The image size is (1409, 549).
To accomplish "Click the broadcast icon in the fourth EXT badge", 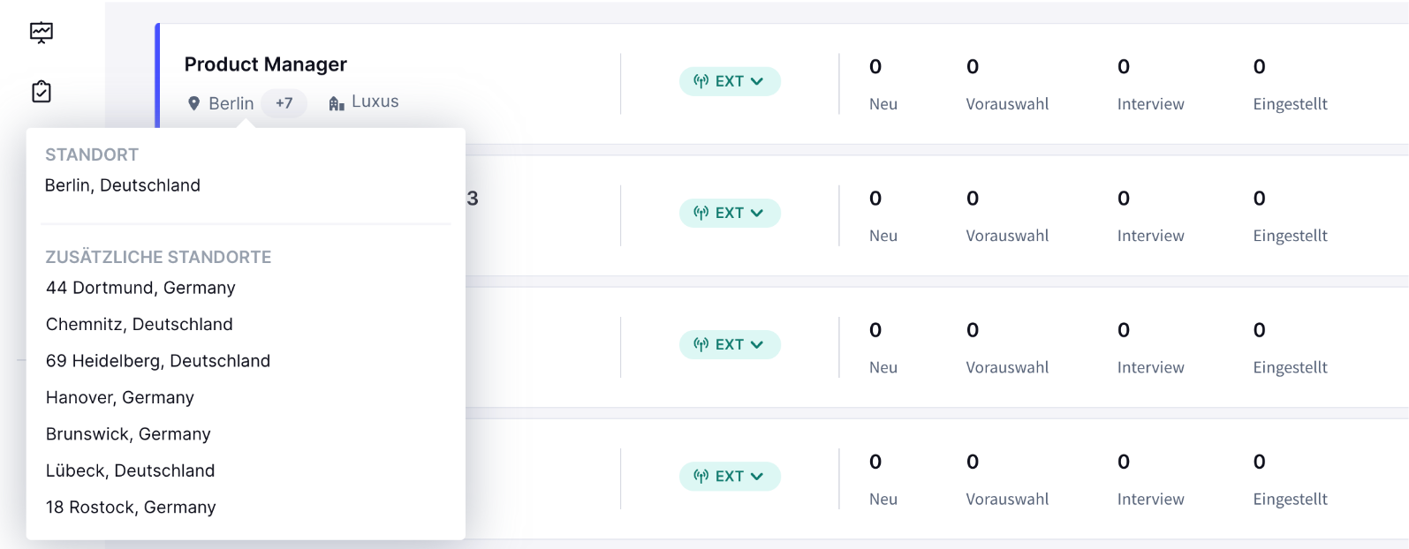I will pyautogui.click(x=701, y=476).
